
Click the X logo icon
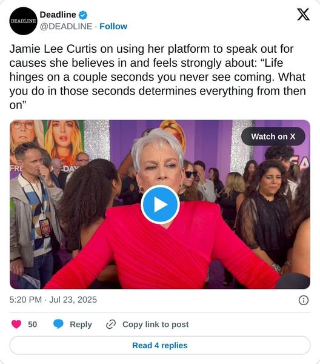point(303,15)
